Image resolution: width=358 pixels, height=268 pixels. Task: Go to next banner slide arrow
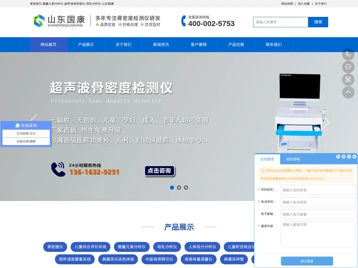pyautogui.click(x=325, y=123)
